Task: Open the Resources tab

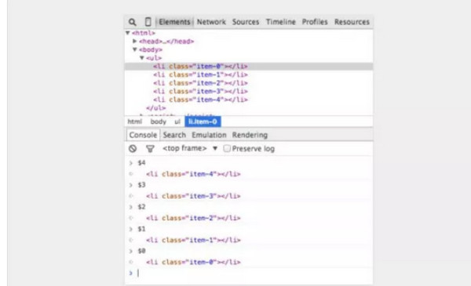Action: coord(352,22)
